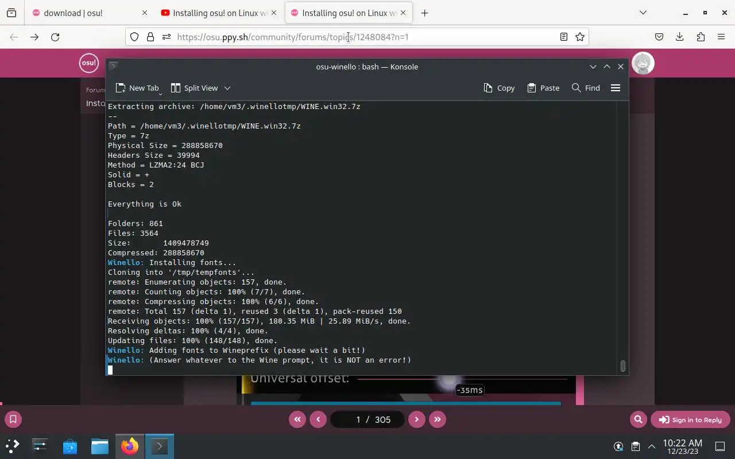Open site permissions icon in address bar
The height and width of the screenshot is (459, 735).
(167, 37)
